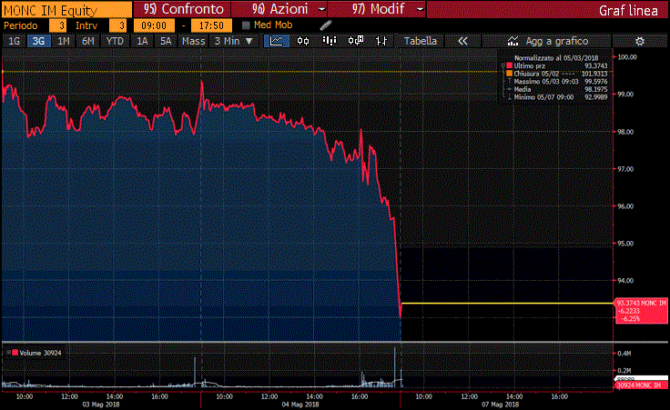Click the 'Normalizzato al 05/03/2018' legend text
Viewport: 670px width, 410px height.
tap(556, 57)
